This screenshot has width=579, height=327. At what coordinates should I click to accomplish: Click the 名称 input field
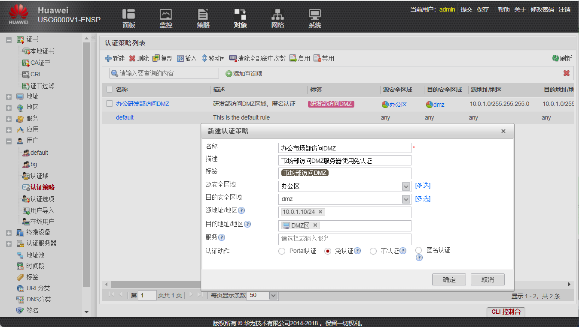pos(344,148)
